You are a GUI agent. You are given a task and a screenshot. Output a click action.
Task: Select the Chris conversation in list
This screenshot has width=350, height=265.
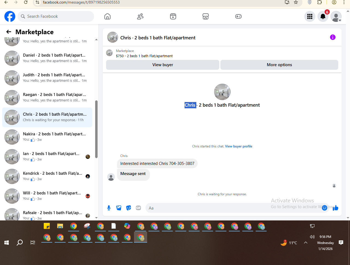[x=47, y=117]
